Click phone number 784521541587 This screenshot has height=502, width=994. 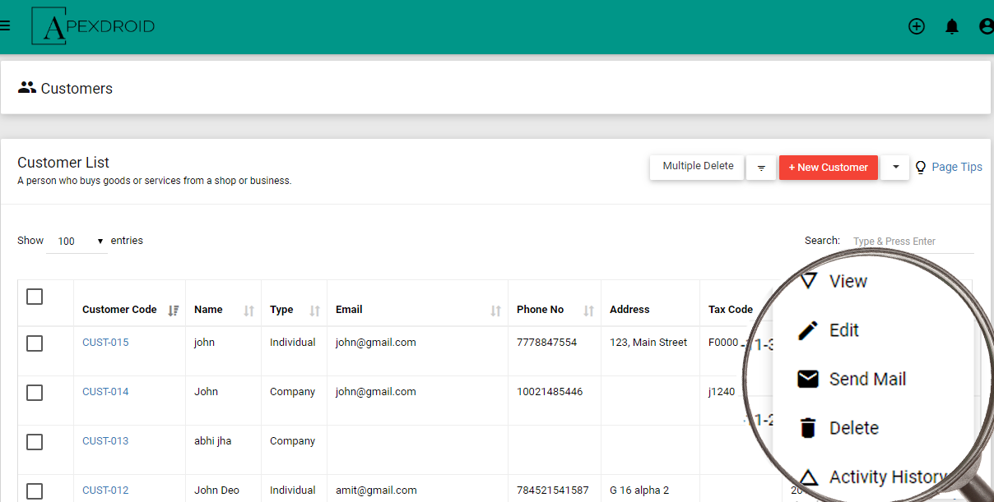tap(553, 490)
